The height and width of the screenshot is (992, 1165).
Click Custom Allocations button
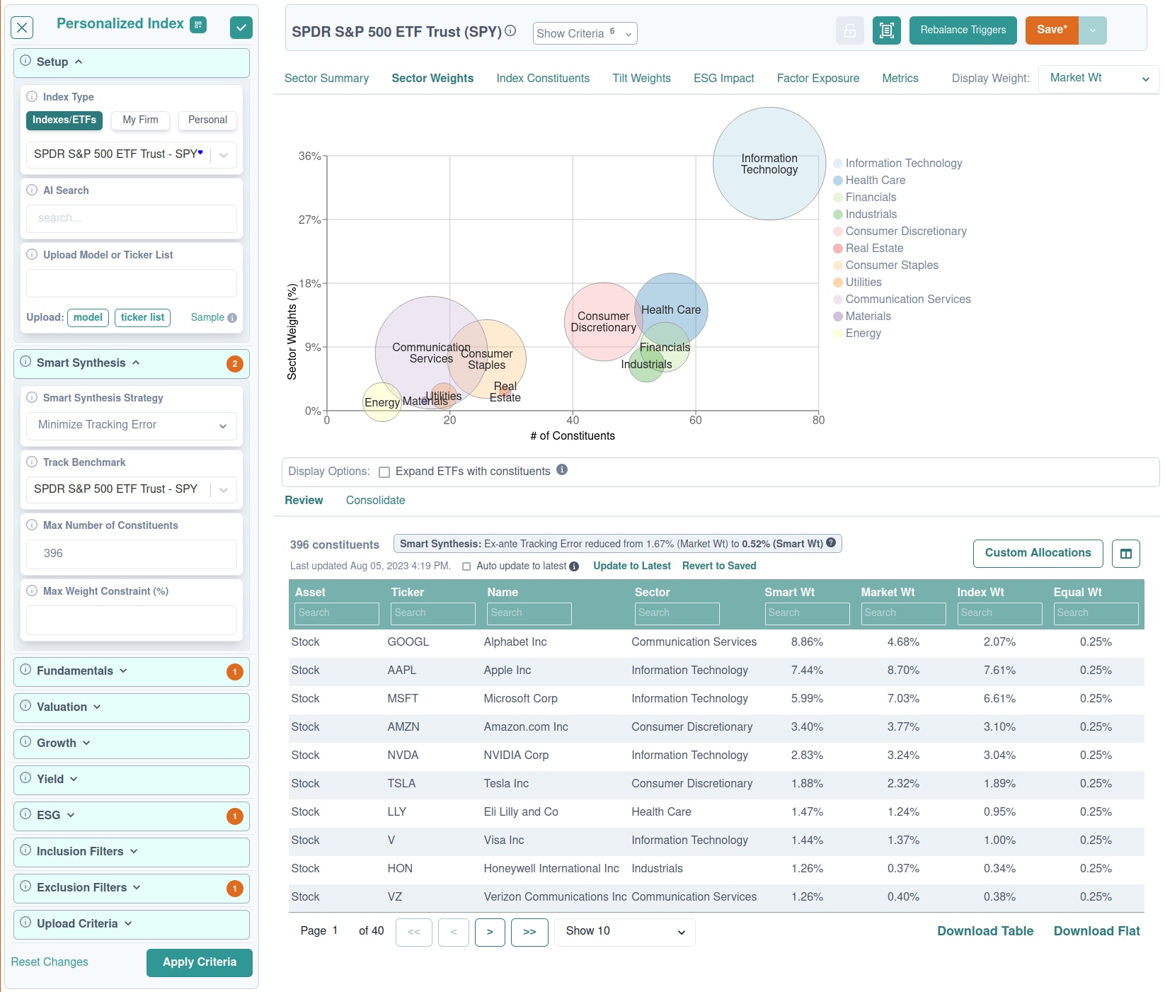coord(1038,554)
